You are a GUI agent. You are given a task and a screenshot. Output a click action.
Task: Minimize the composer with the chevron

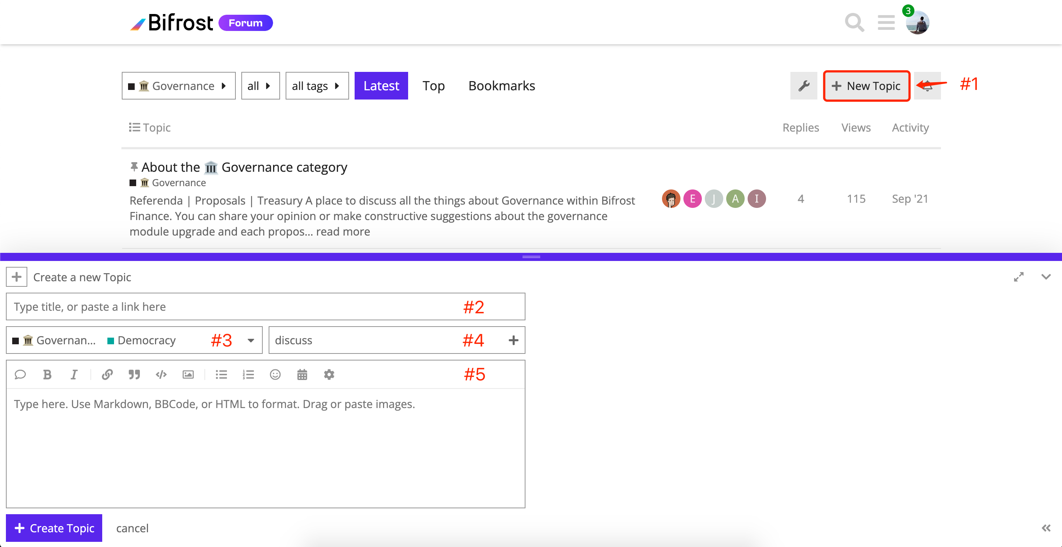click(x=1046, y=277)
